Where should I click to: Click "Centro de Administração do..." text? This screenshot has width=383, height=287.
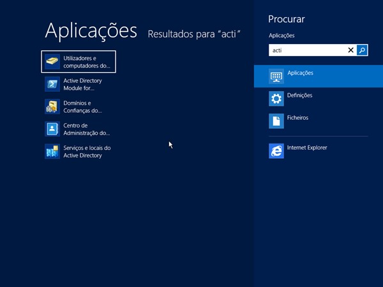point(86,129)
